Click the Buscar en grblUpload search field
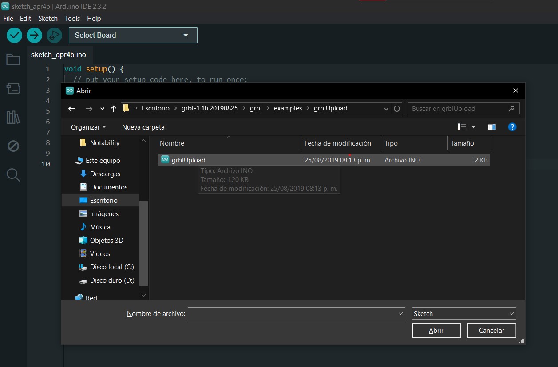The width and height of the screenshot is (558, 367). pyautogui.click(x=463, y=108)
